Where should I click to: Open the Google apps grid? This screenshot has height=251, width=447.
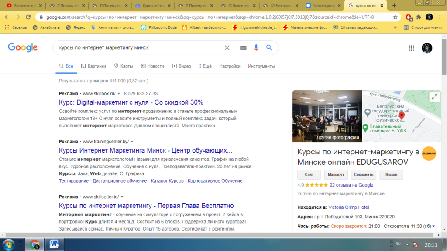(411, 48)
